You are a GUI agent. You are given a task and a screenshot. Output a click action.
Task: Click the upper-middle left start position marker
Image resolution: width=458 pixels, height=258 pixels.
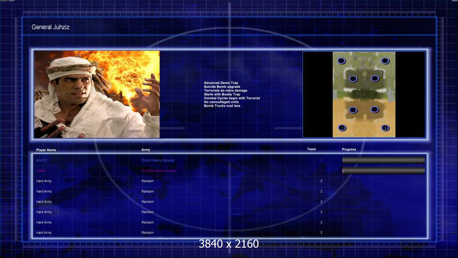coord(353,79)
